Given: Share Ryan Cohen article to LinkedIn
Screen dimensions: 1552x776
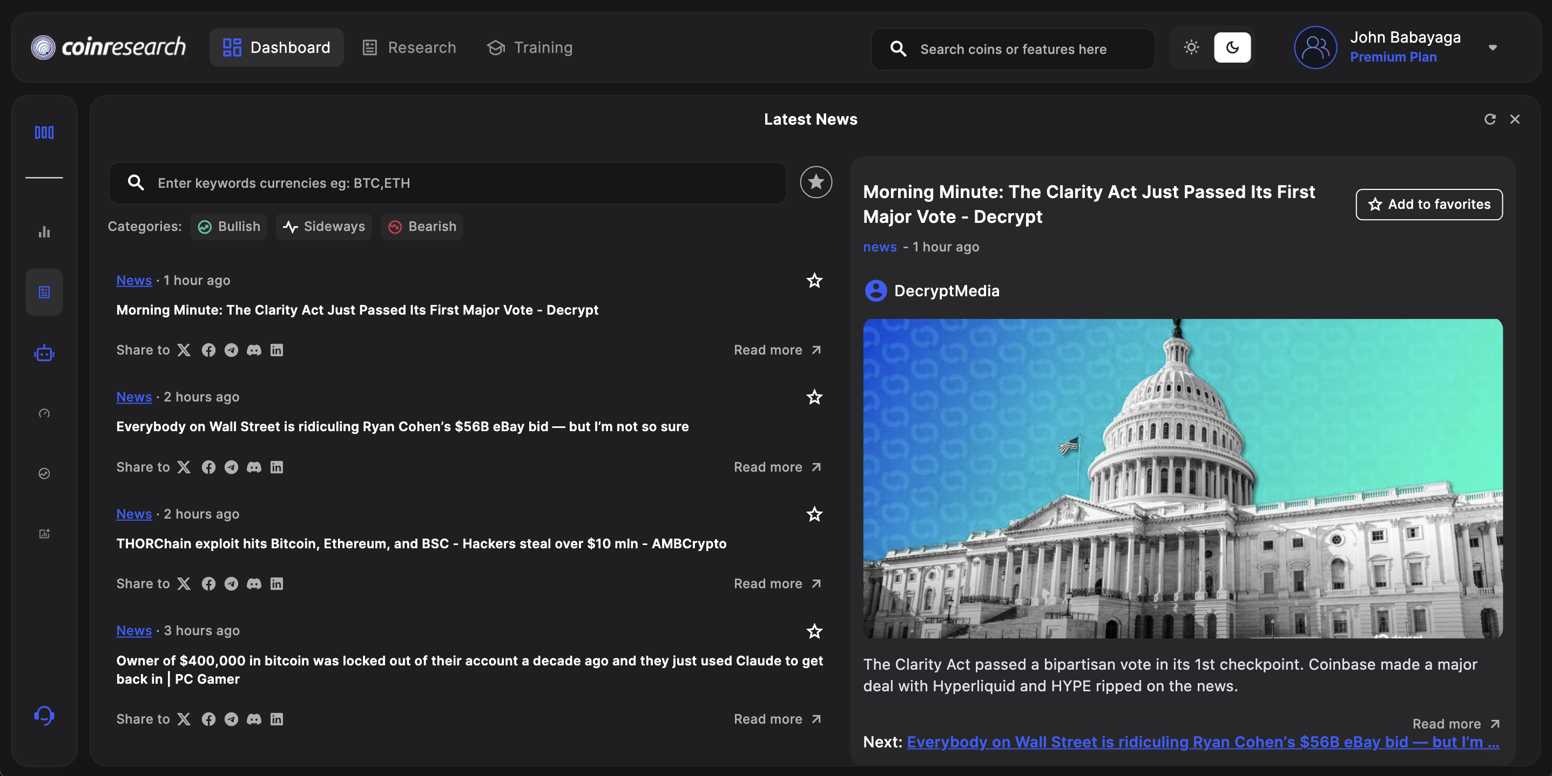Looking at the screenshot, I should pos(276,467).
